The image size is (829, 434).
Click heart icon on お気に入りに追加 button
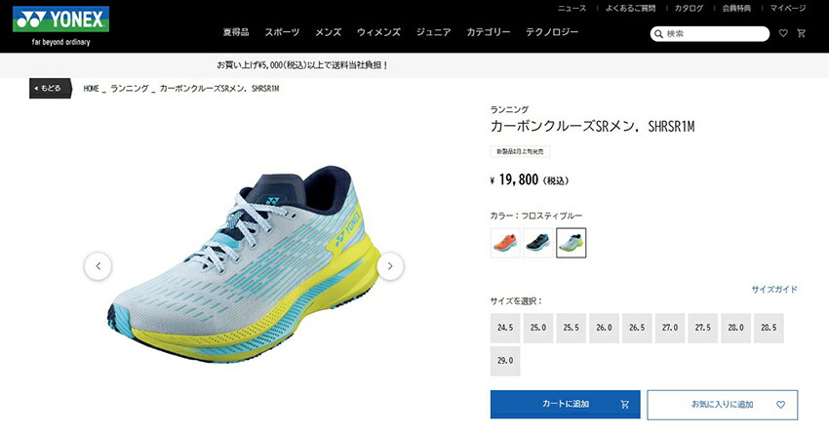click(780, 405)
